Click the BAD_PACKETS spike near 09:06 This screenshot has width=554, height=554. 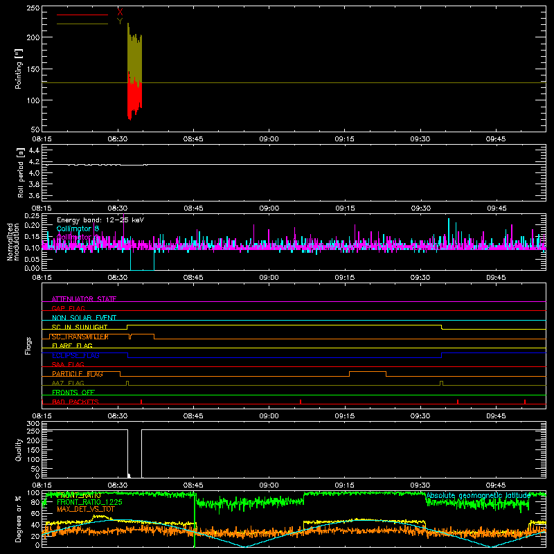301,402
